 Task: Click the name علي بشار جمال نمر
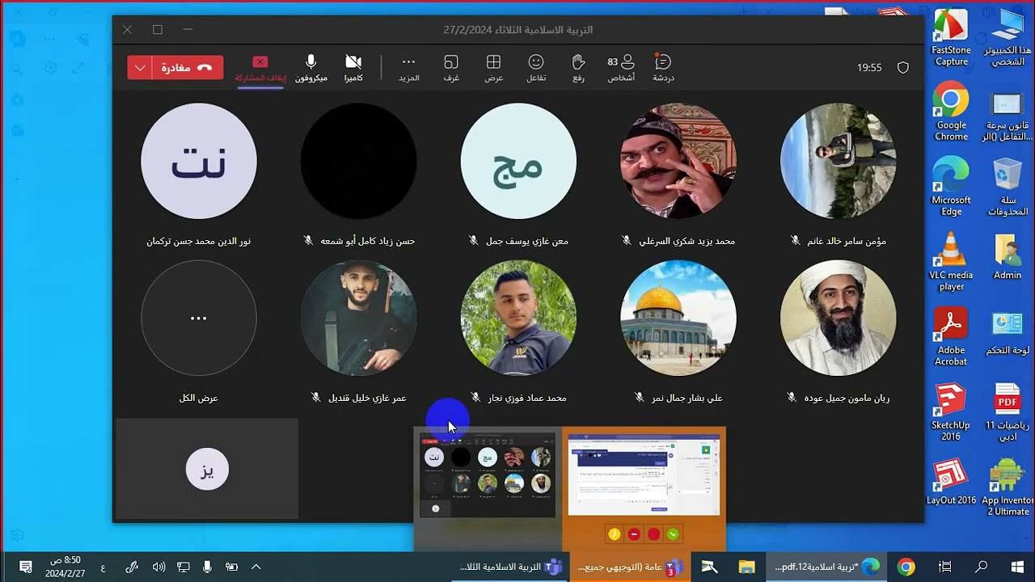[688, 398]
